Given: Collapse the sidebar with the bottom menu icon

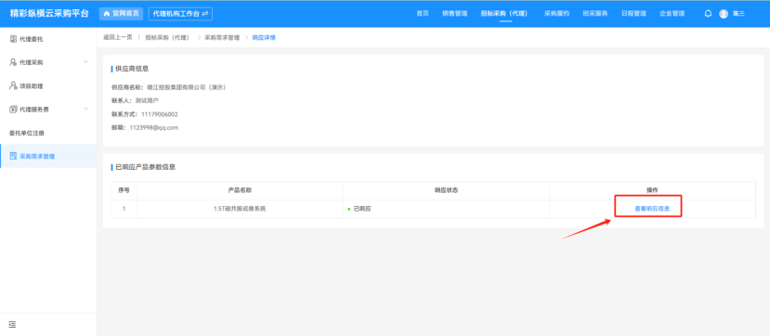Looking at the screenshot, I should [x=13, y=324].
